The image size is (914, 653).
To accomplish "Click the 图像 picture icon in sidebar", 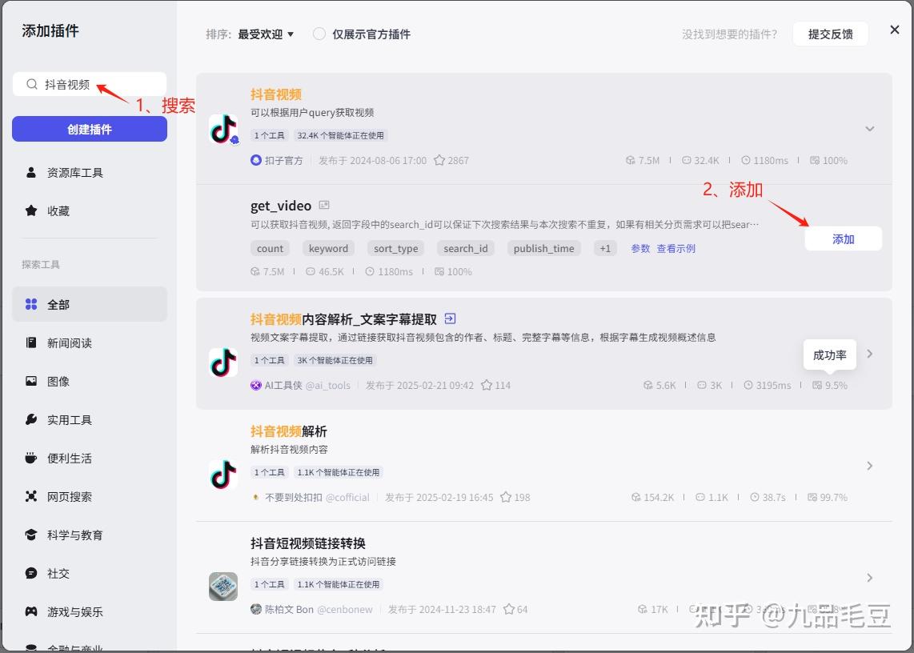I will pos(31,381).
